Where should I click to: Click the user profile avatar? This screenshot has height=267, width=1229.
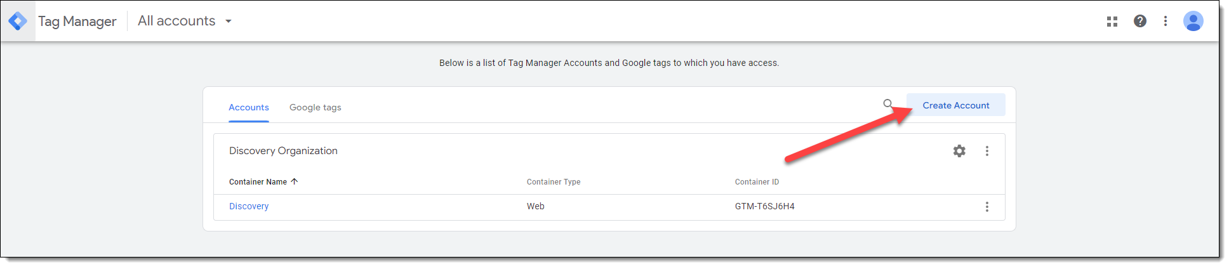[1193, 21]
